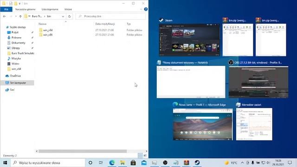Image resolution: width=297 pixels, height=167 pixels.
Task: Click the Przeszukaj bin search field
Action: point(111,16)
